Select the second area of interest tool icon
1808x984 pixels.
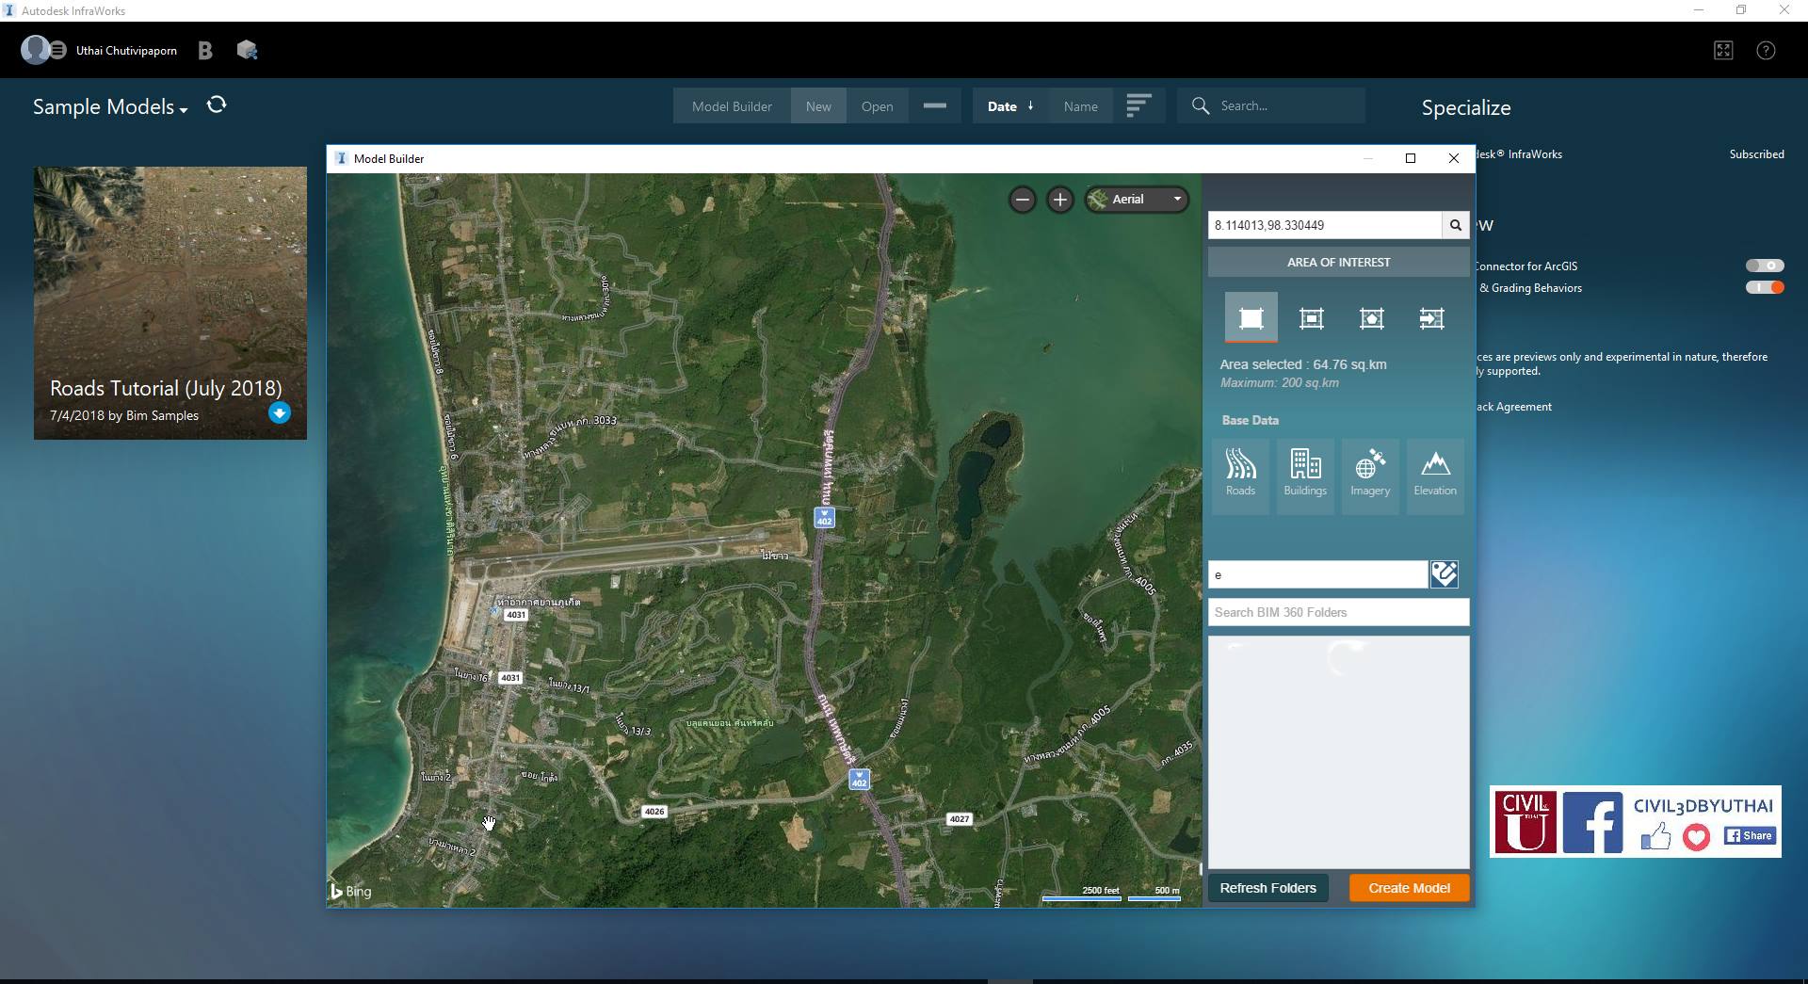[1311, 318]
